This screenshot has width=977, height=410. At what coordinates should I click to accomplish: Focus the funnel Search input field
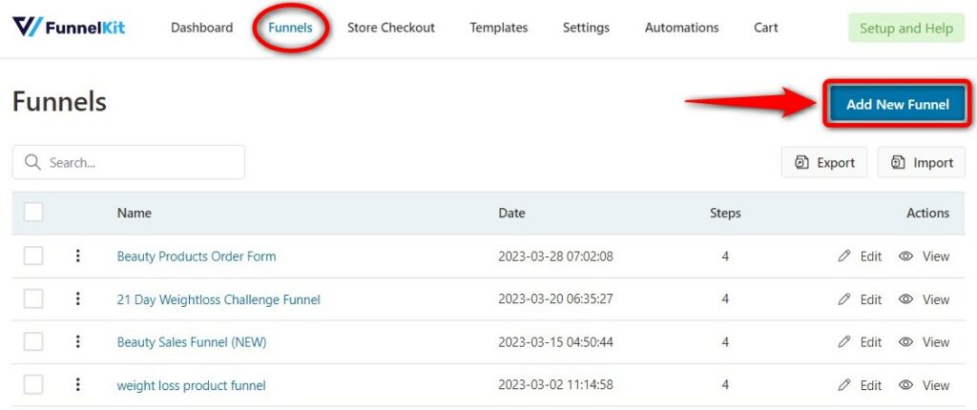point(129,162)
